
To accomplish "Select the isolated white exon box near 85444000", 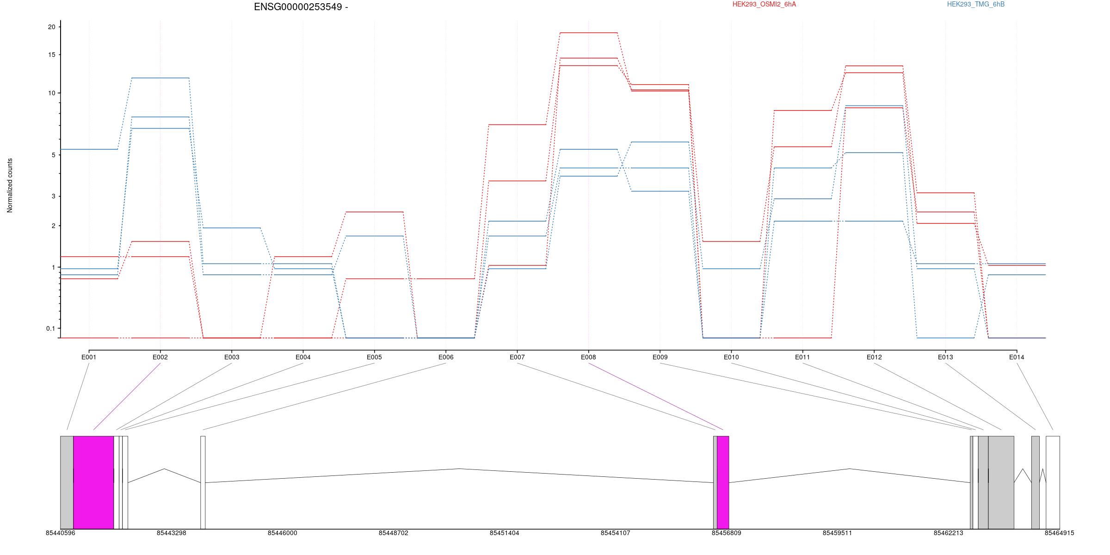I will coord(203,482).
